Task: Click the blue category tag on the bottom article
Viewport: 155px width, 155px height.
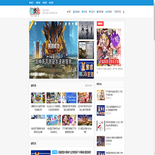Action: [55, 152]
